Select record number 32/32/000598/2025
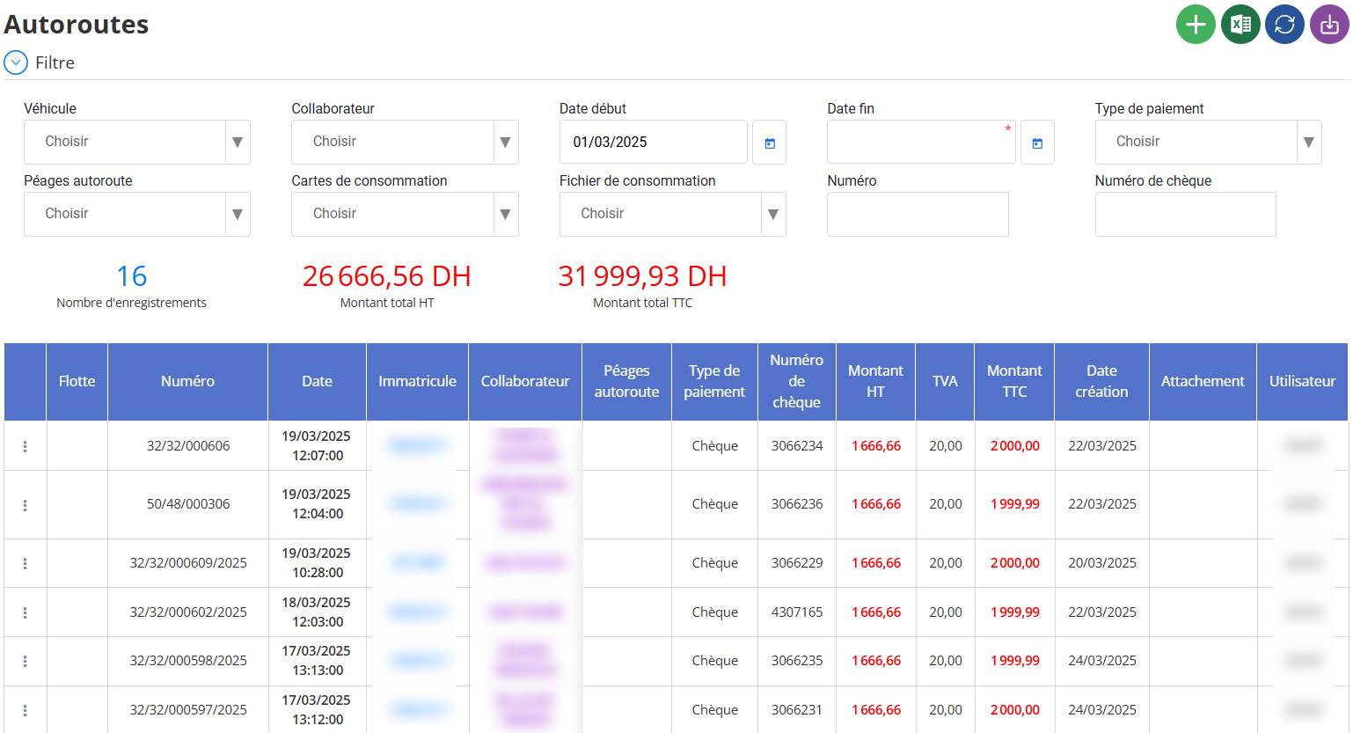 pos(188,661)
